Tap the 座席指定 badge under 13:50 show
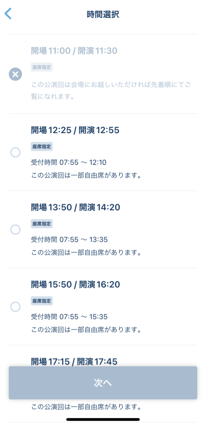206x425 pixels. click(42, 224)
